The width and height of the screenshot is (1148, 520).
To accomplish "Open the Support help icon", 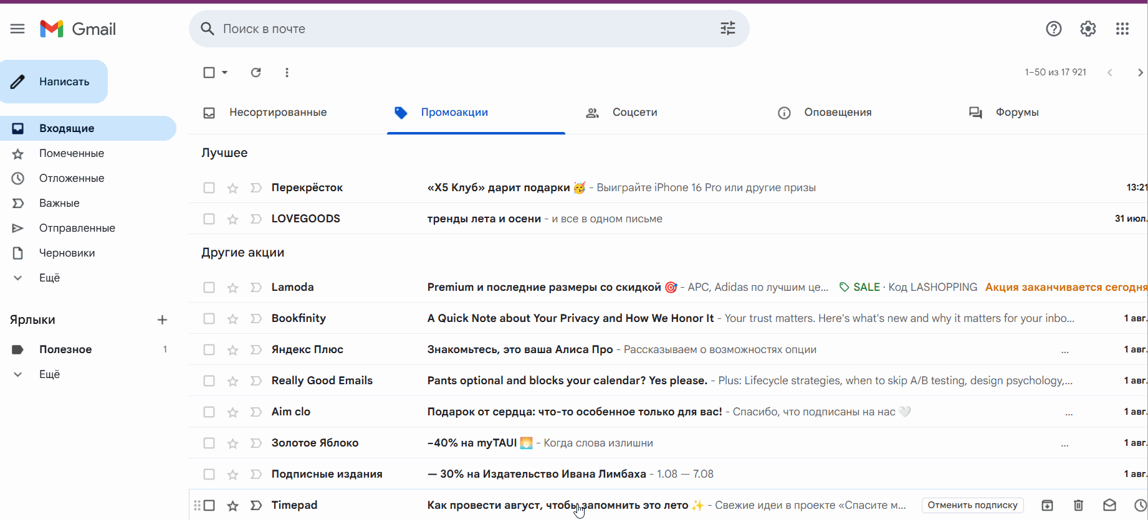I will click(x=1054, y=29).
